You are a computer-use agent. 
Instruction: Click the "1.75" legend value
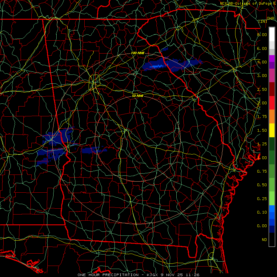click(262, 117)
